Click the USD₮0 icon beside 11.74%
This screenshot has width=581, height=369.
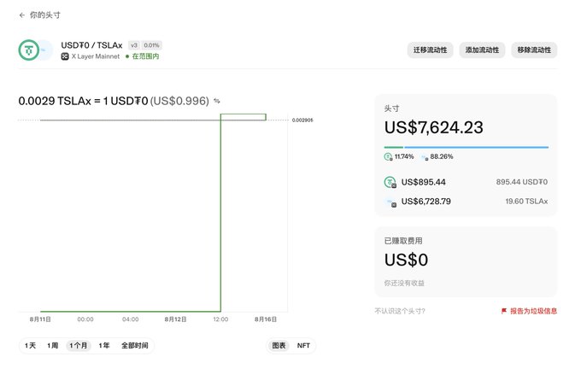pyautogui.click(x=388, y=156)
